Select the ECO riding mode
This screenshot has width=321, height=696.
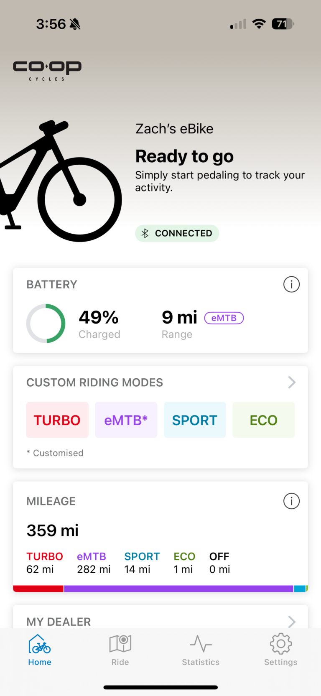click(263, 420)
